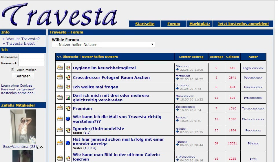Click the poll chart icon in the Darf ich mich row

pos(68,98)
